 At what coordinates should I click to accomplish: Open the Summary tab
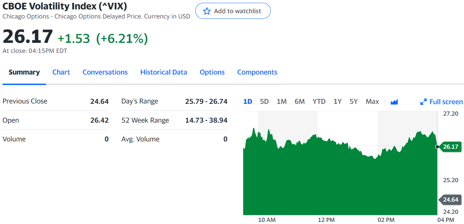pos(24,72)
